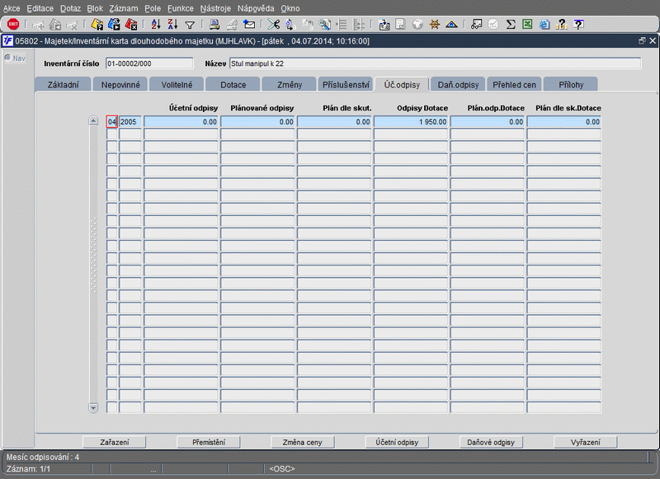The image size is (660, 479).
Task: Click the funnel filter icon
Action: (x=190, y=25)
